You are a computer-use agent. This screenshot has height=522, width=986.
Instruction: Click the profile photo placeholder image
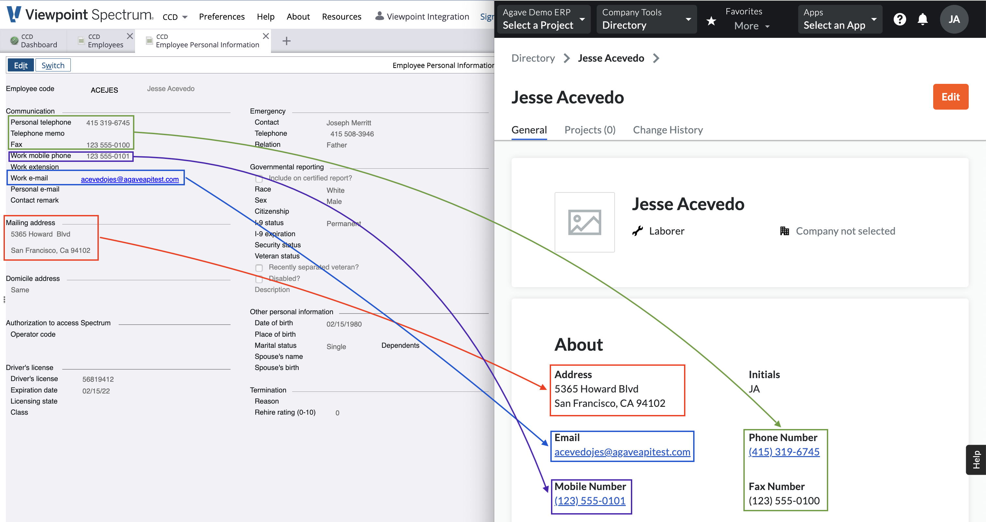[x=585, y=222]
